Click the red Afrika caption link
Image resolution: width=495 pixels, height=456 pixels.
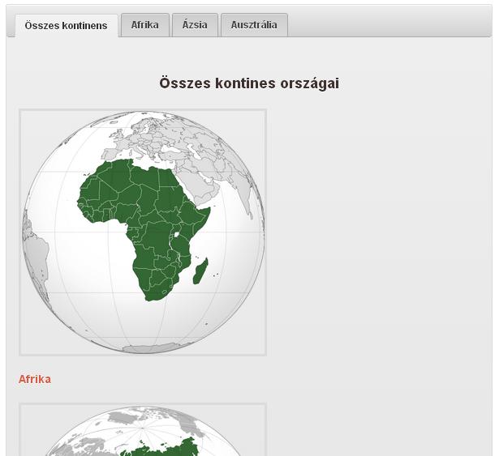[35, 379]
